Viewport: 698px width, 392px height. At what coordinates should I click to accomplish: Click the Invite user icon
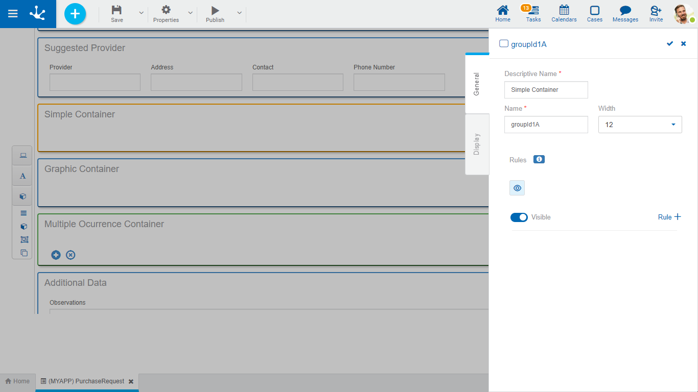tap(656, 10)
